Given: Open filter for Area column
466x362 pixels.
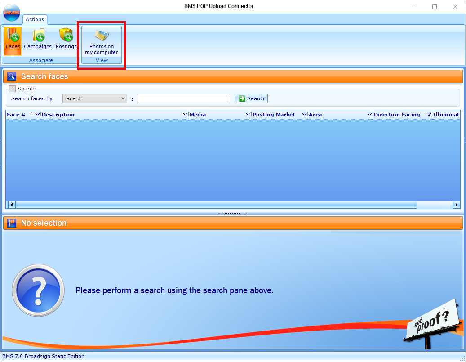Looking at the screenshot, I should 369,115.
